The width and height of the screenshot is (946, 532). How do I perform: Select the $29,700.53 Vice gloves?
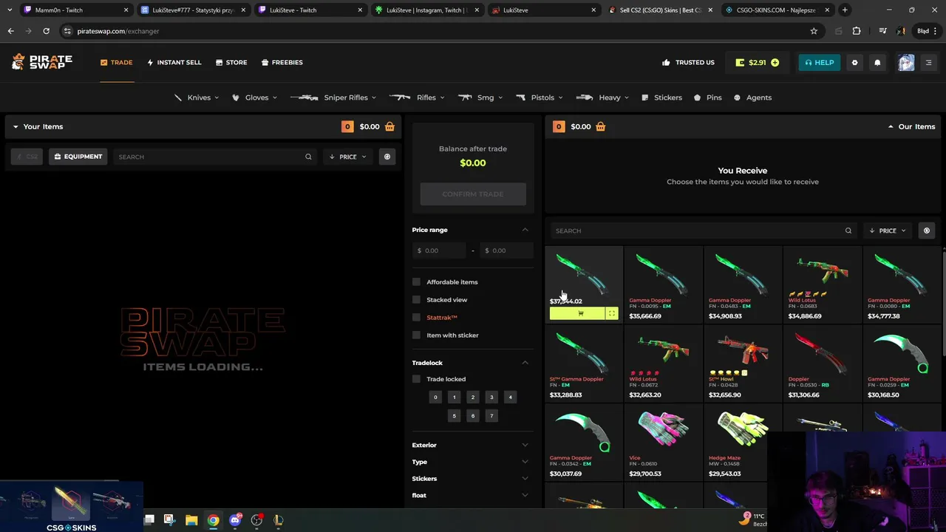click(663, 443)
